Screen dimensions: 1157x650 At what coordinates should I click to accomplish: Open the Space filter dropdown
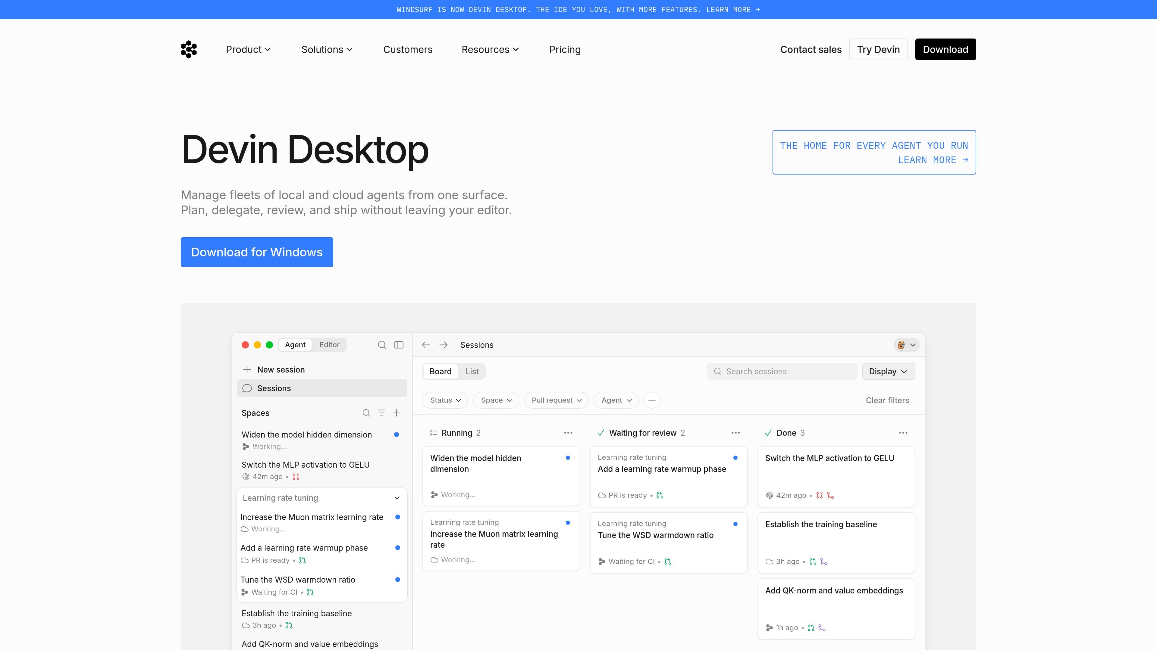(x=496, y=400)
